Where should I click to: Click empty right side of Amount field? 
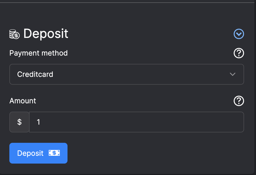pos(202,122)
